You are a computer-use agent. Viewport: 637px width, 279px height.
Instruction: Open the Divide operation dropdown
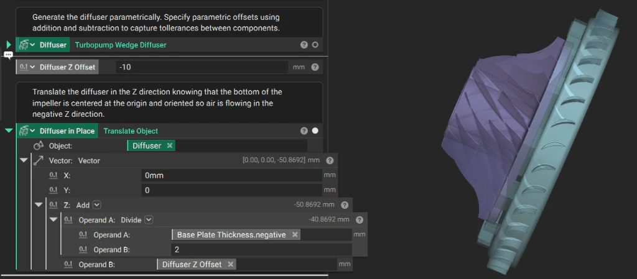point(149,220)
